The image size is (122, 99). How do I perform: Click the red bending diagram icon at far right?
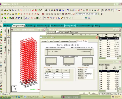[x=119, y=10]
